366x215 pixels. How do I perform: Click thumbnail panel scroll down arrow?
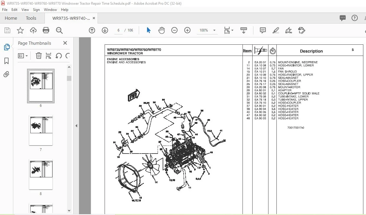pyautogui.click(x=69, y=211)
